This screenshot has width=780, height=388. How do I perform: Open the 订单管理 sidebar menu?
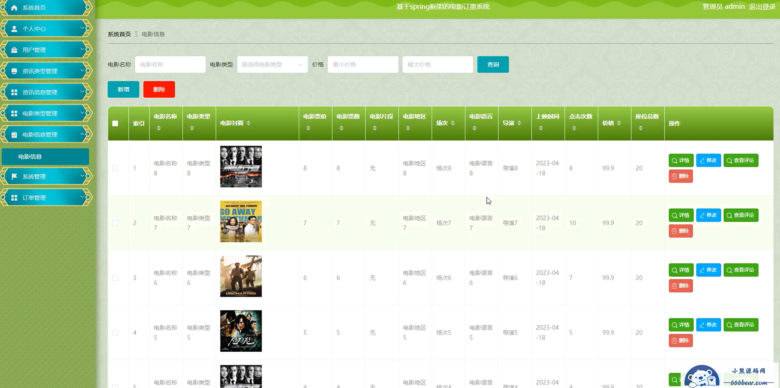[x=46, y=198]
